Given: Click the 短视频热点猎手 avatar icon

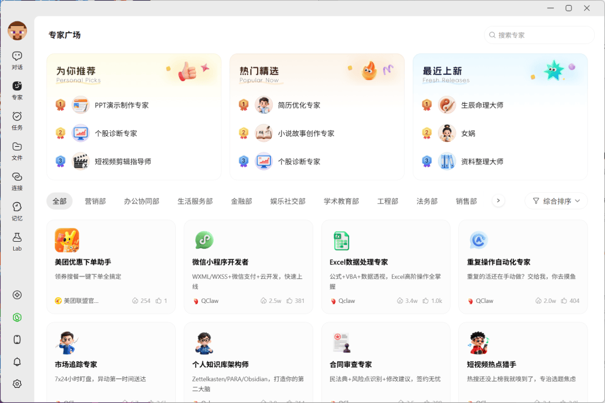Looking at the screenshot, I should (479, 343).
